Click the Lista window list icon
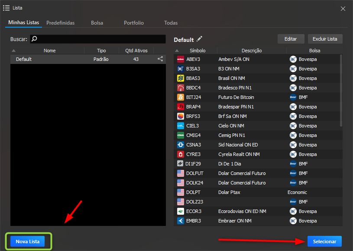This screenshot has width=353, height=251. [6, 8]
